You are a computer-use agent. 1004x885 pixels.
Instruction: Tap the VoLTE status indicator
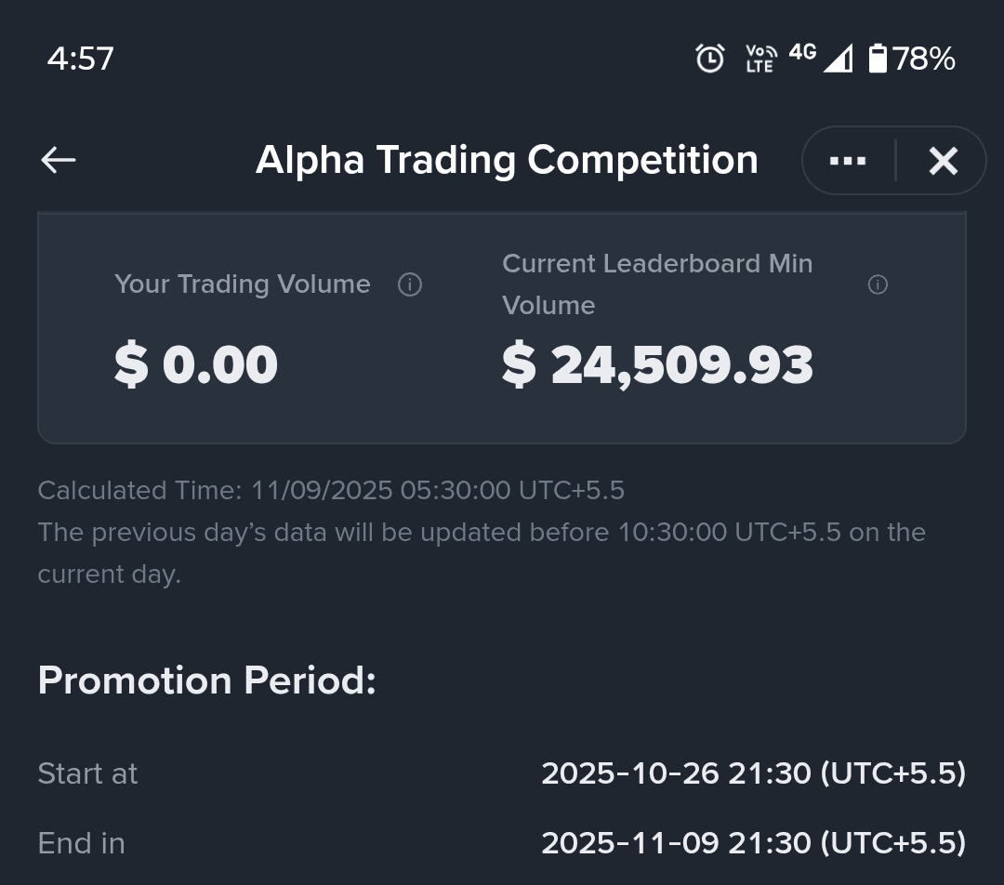[x=760, y=59]
